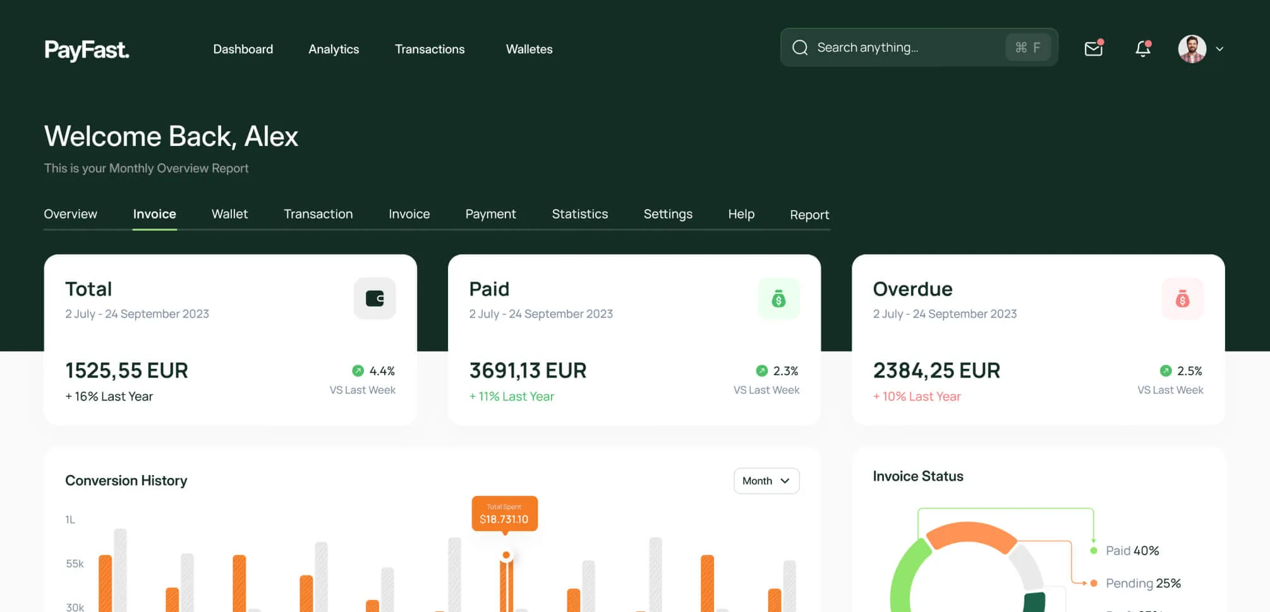The height and width of the screenshot is (612, 1270).
Task: Click the Overdue card date range text
Action: (x=945, y=314)
